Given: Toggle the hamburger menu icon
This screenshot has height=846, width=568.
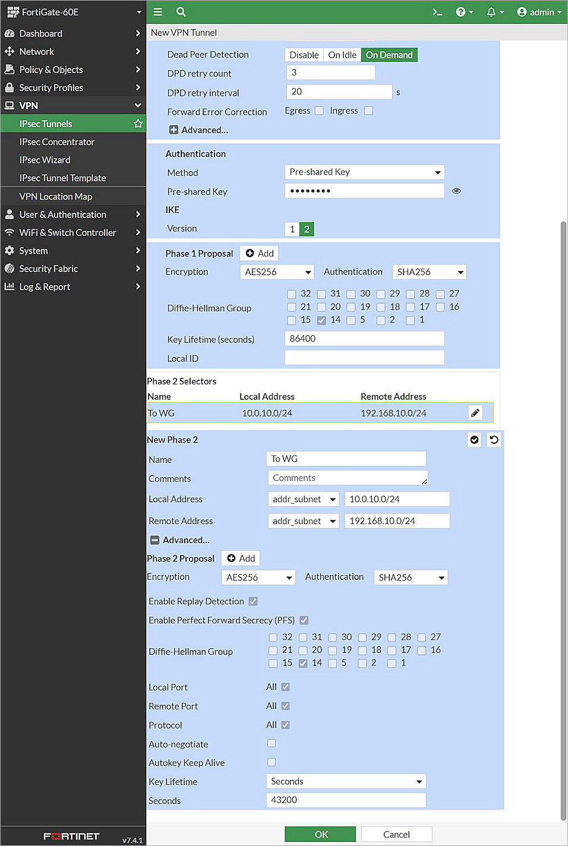Looking at the screenshot, I should point(158,12).
